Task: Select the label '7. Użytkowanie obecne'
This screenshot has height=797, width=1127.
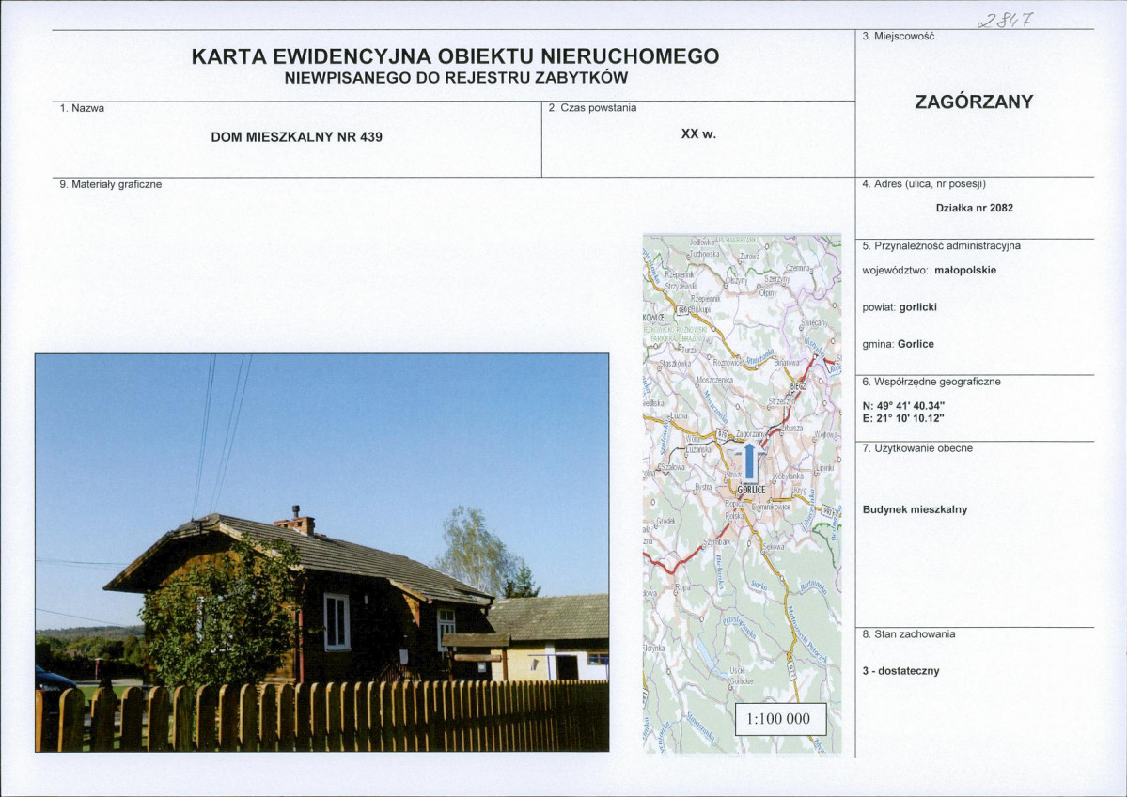Action: (x=917, y=448)
